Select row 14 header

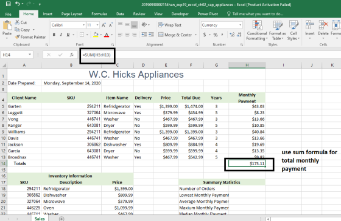tap(3, 163)
